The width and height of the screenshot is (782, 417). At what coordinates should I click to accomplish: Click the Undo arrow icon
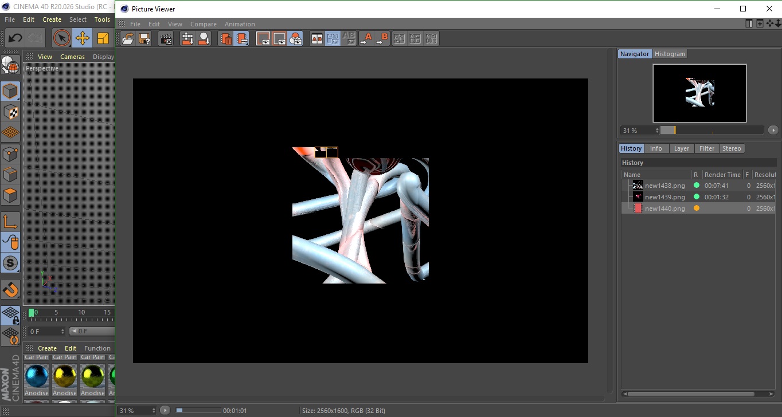[15, 38]
